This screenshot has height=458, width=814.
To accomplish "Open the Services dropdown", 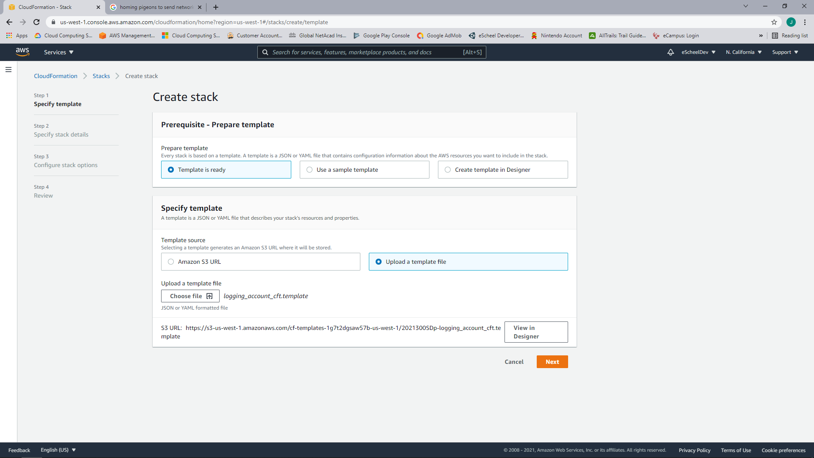I will tap(58, 52).
